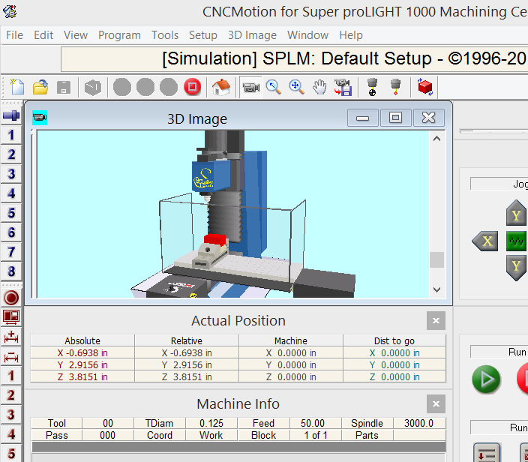Screen dimensions: 528x462
Task: Start the program with green play button
Action: pos(486,379)
